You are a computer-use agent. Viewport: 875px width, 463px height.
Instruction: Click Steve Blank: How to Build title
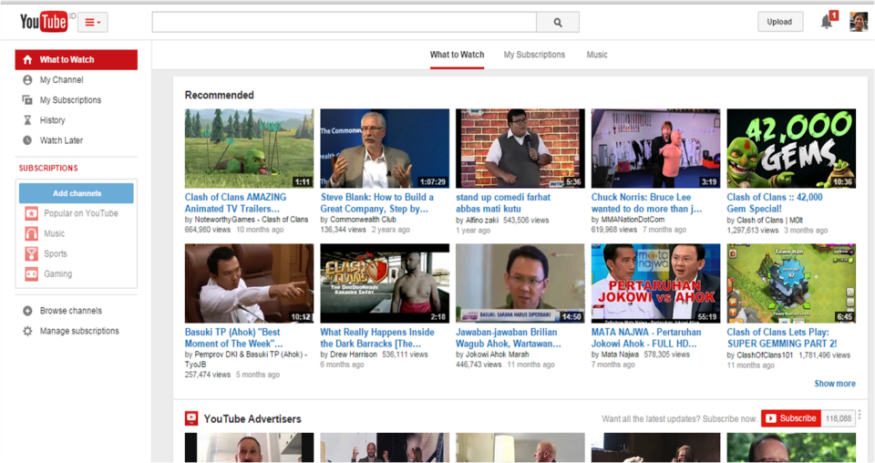point(376,203)
